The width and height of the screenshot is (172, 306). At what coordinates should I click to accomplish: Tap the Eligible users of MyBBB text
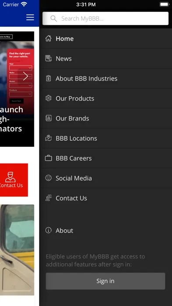96,260
